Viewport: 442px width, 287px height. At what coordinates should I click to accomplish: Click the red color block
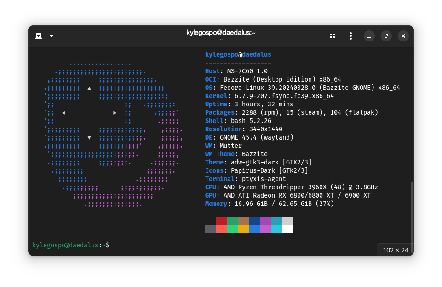[x=222, y=221]
